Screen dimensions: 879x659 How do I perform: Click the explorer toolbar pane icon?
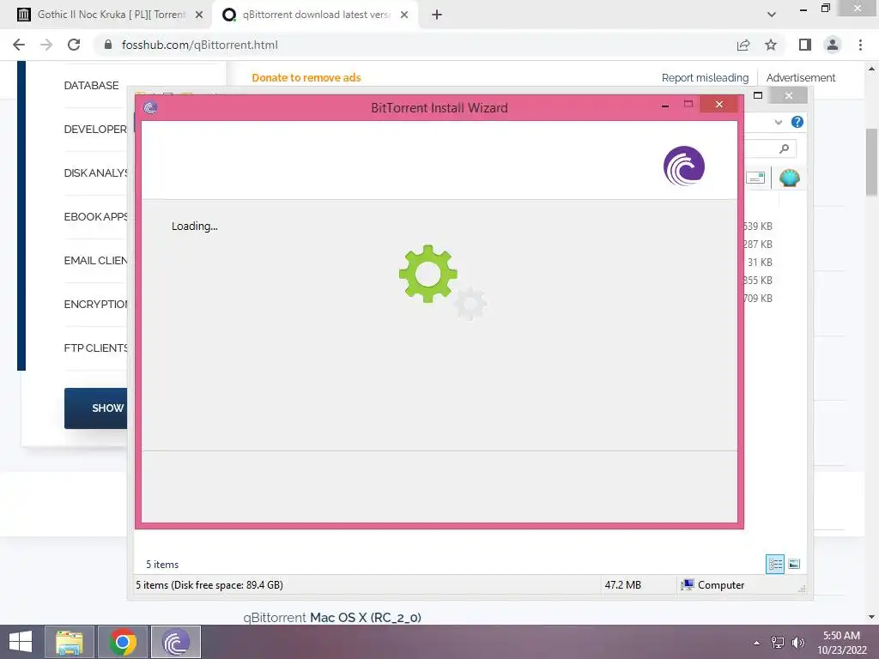[x=755, y=178]
